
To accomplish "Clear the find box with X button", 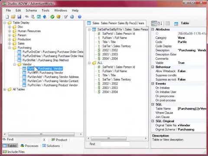I will pos(44,140).
